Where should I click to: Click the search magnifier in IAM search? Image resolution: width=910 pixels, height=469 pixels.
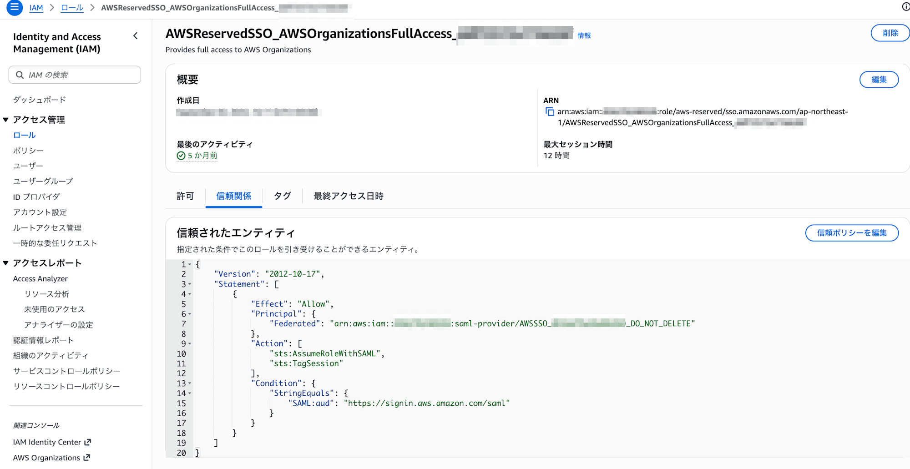click(20, 75)
